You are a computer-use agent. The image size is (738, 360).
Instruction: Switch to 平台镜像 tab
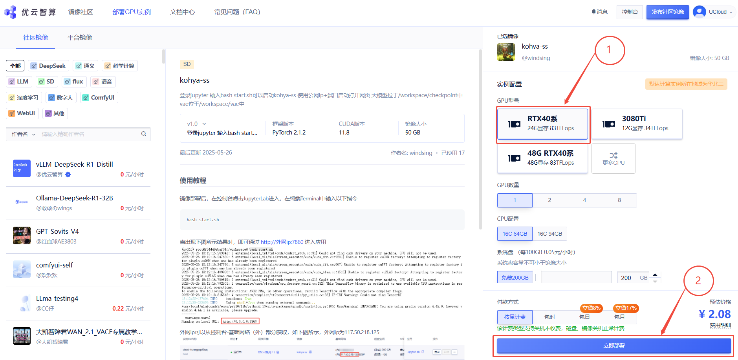[80, 38]
